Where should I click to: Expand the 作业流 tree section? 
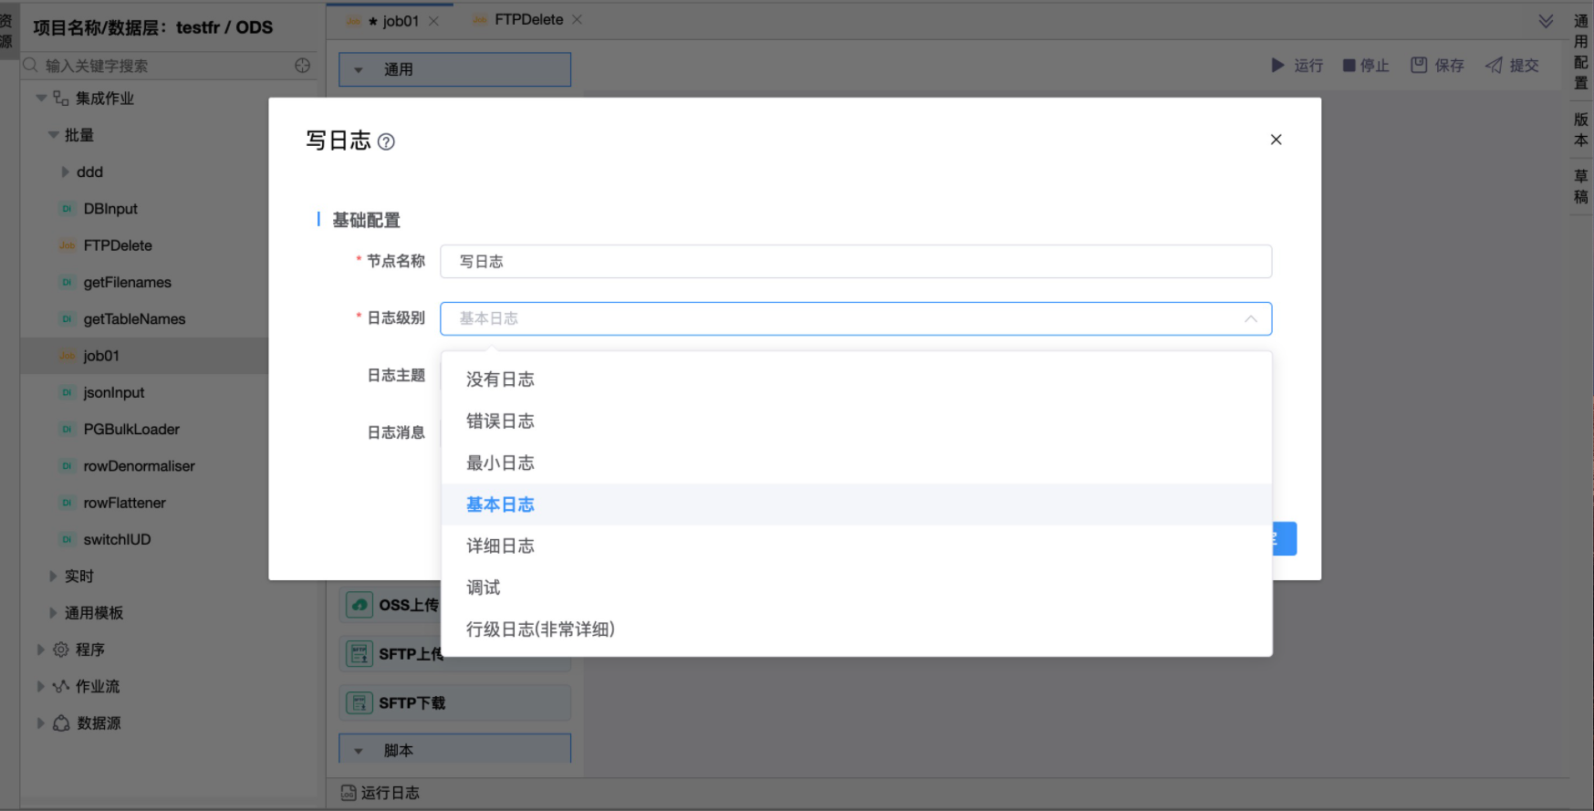[41, 686]
